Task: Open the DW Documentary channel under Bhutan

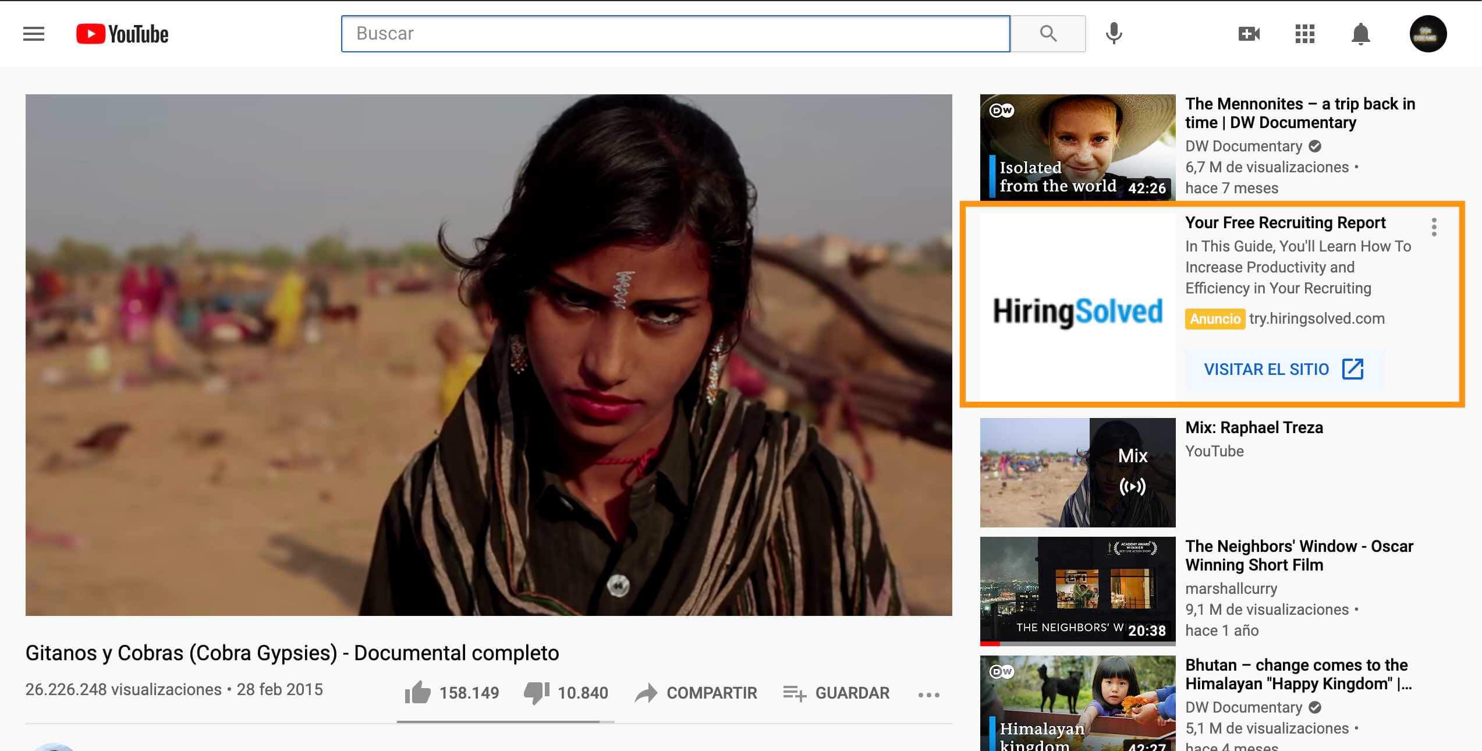Action: click(1244, 707)
